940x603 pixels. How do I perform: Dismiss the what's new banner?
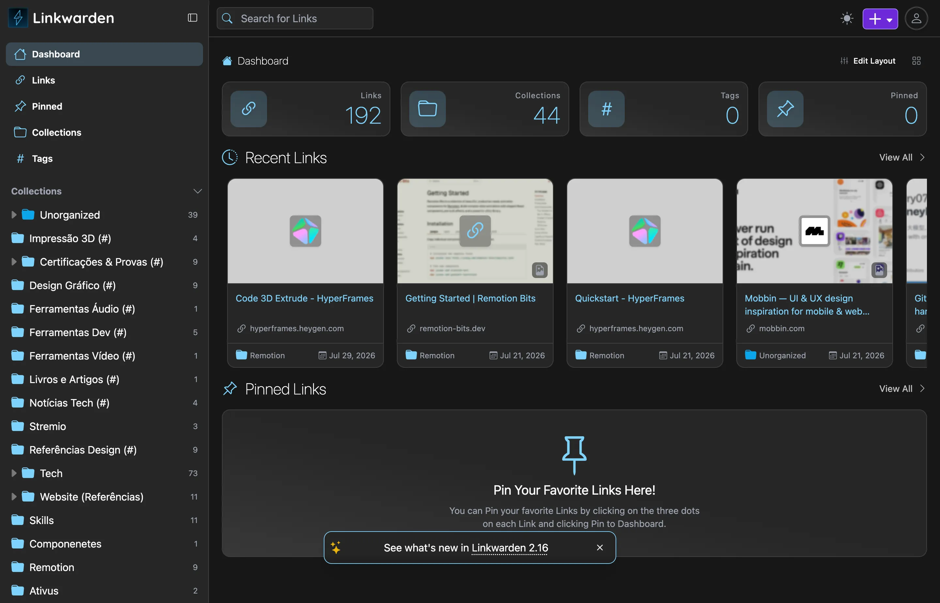(x=600, y=548)
